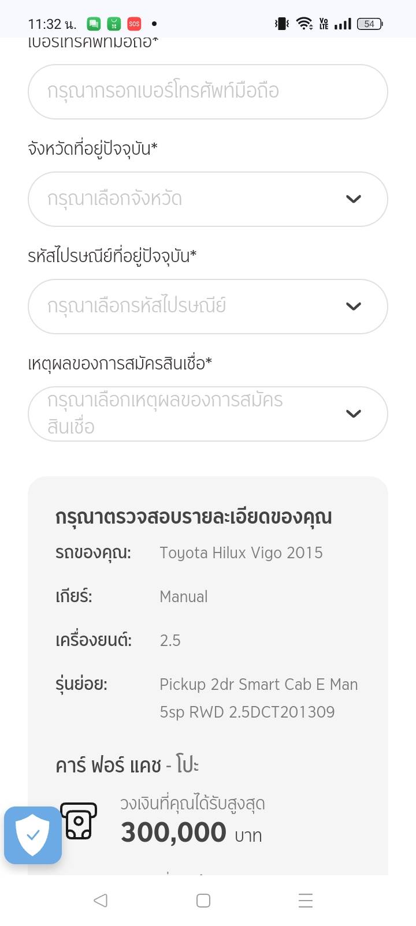Screen dimensions: 416x926
Task: Expand the province chevron arrow
Action: pyautogui.click(x=353, y=199)
